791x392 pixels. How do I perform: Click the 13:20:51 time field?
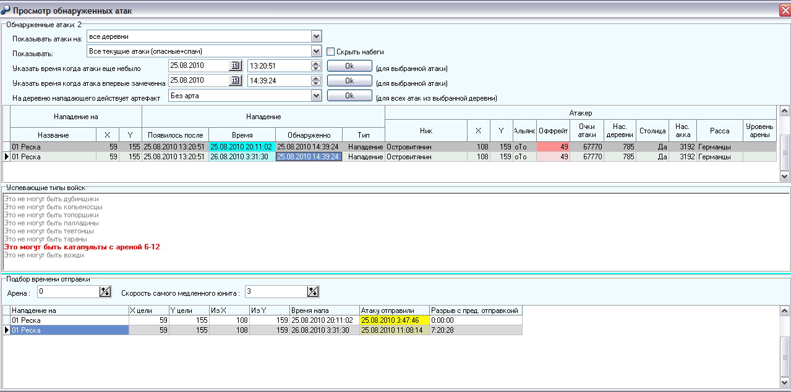(x=280, y=65)
